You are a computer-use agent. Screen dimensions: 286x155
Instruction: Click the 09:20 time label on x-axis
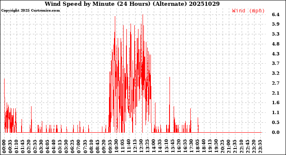tap(104, 147)
